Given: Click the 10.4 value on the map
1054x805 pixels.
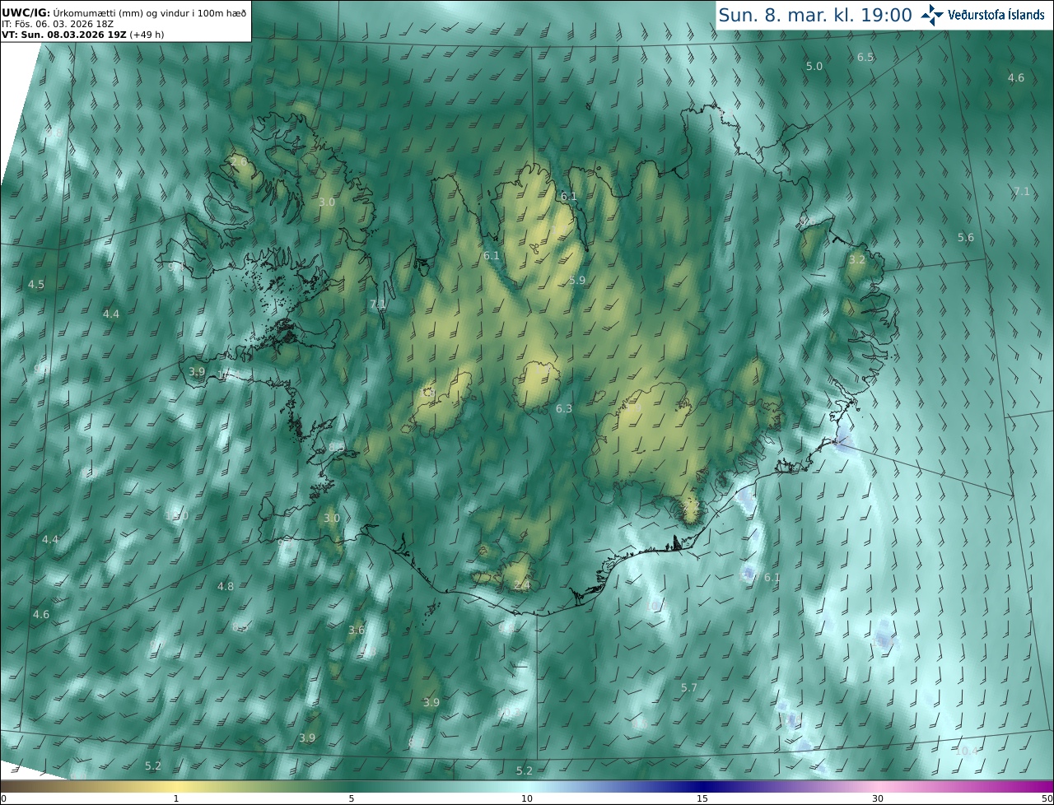Looking at the screenshot, I should [967, 751].
